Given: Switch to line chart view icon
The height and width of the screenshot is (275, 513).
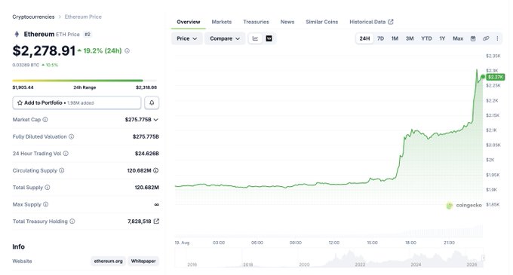Looking at the screenshot, I should pyautogui.click(x=255, y=38).
